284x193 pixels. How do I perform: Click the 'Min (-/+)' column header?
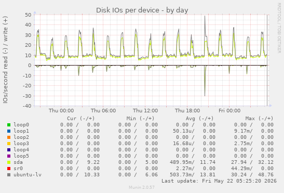coord(140,119)
